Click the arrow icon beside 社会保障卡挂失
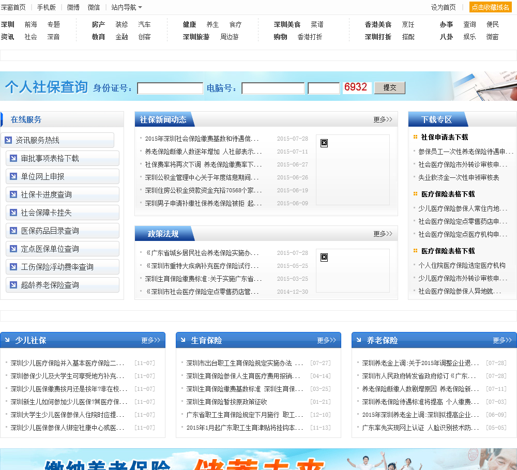Screen dimensions: 517x470 point(13,213)
